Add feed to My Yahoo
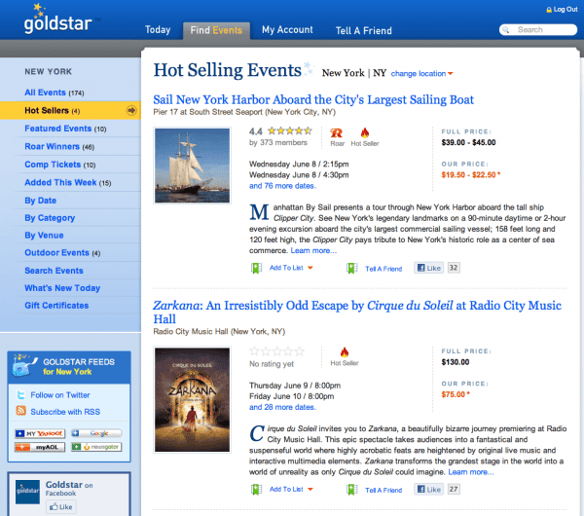 tap(40, 433)
